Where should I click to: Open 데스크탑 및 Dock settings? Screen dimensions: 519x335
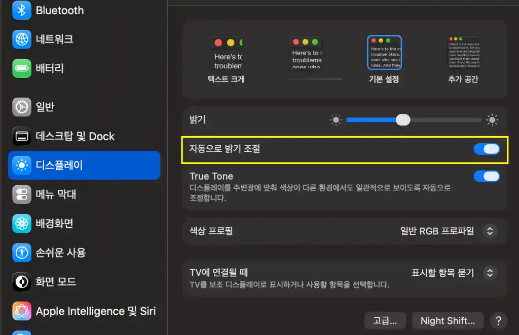(84, 136)
